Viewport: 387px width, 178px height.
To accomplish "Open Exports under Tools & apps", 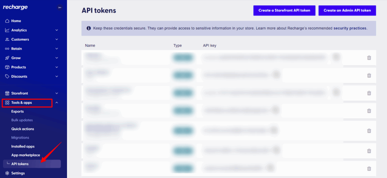I will (17, 112).
